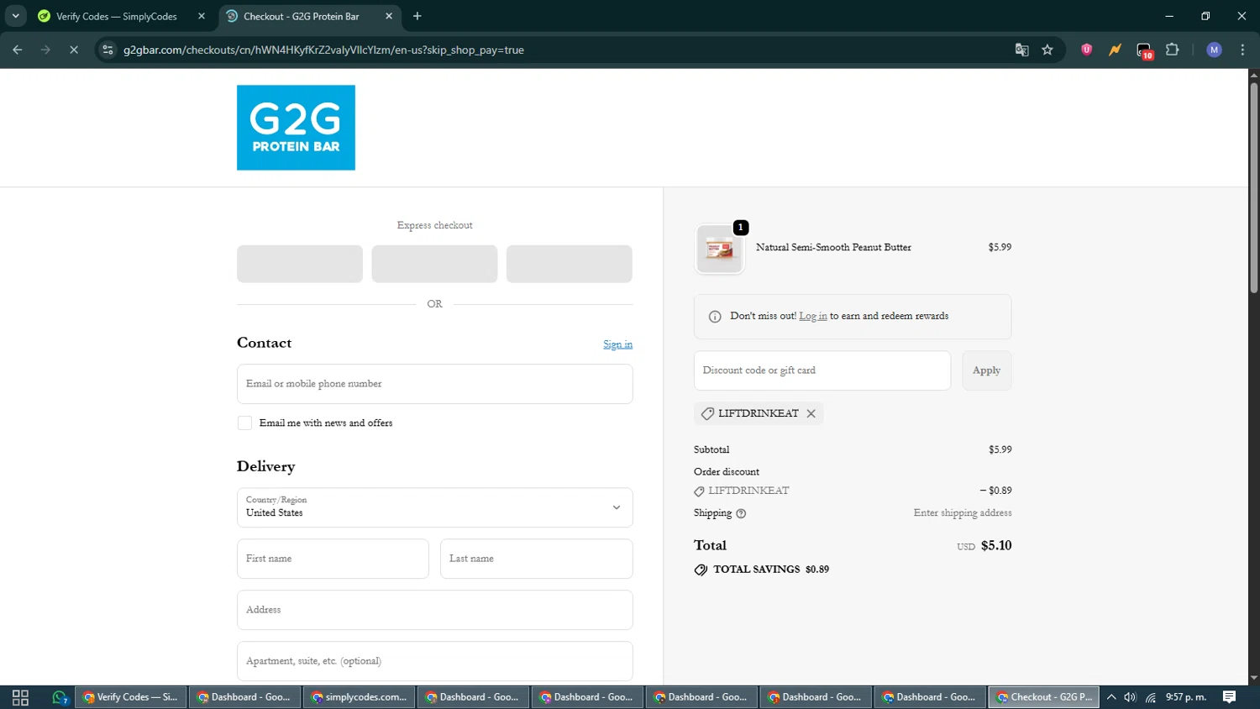This screenshot has width=1260, height=709.
Task: Open a new browser tab
Action: 417,16
